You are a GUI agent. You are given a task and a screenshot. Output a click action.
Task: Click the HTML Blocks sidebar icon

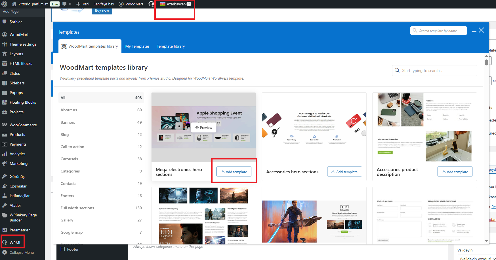(x=5, y=63)
